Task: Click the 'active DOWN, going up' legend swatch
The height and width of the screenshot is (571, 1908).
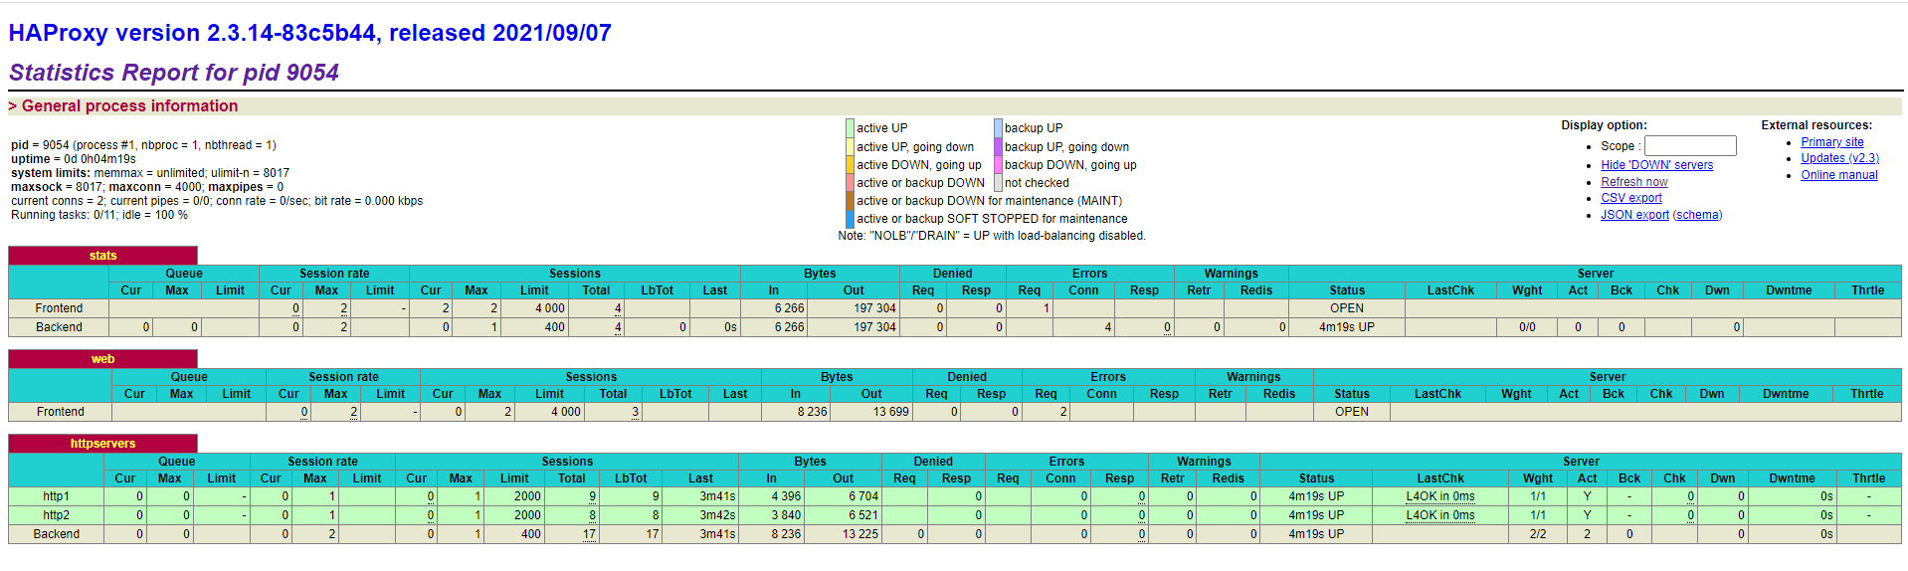Action: [850, 164]
